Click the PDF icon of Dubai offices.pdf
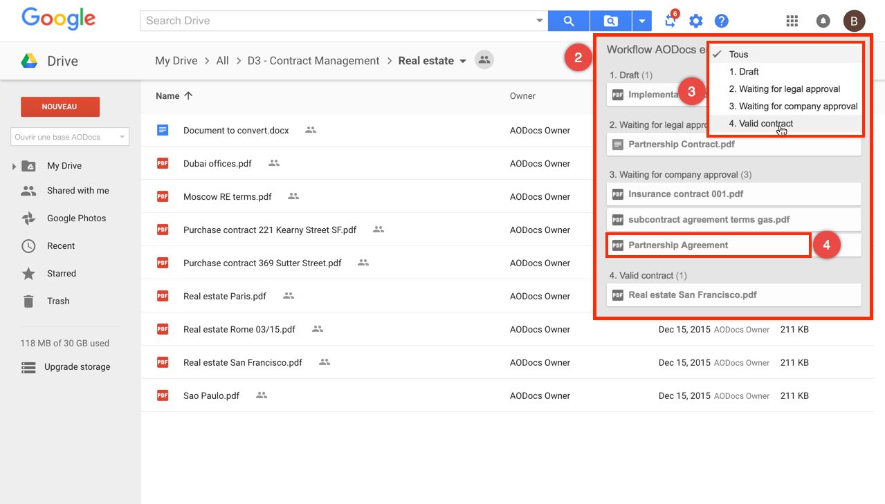Screen dimensions: 885x504 [x=163, y=163]
